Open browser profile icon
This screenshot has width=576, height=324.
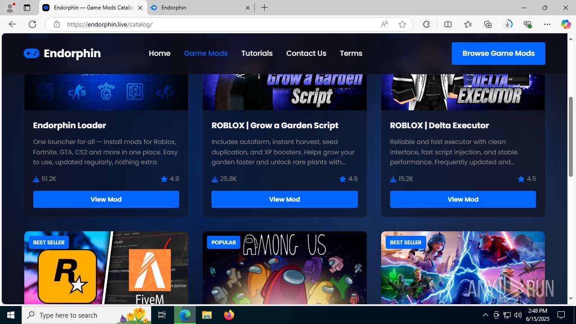(x=9, y=8)
